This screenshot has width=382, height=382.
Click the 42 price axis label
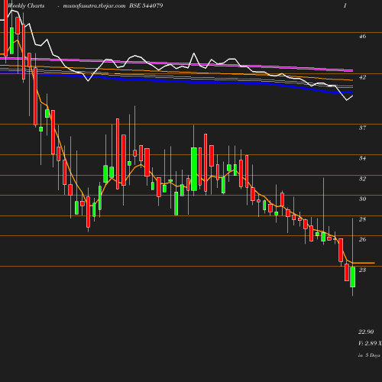(x=362, y=77)
